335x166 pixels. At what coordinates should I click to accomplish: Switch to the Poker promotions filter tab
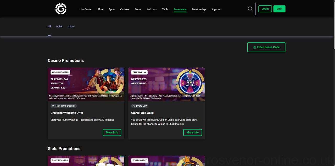click(59, 26)
